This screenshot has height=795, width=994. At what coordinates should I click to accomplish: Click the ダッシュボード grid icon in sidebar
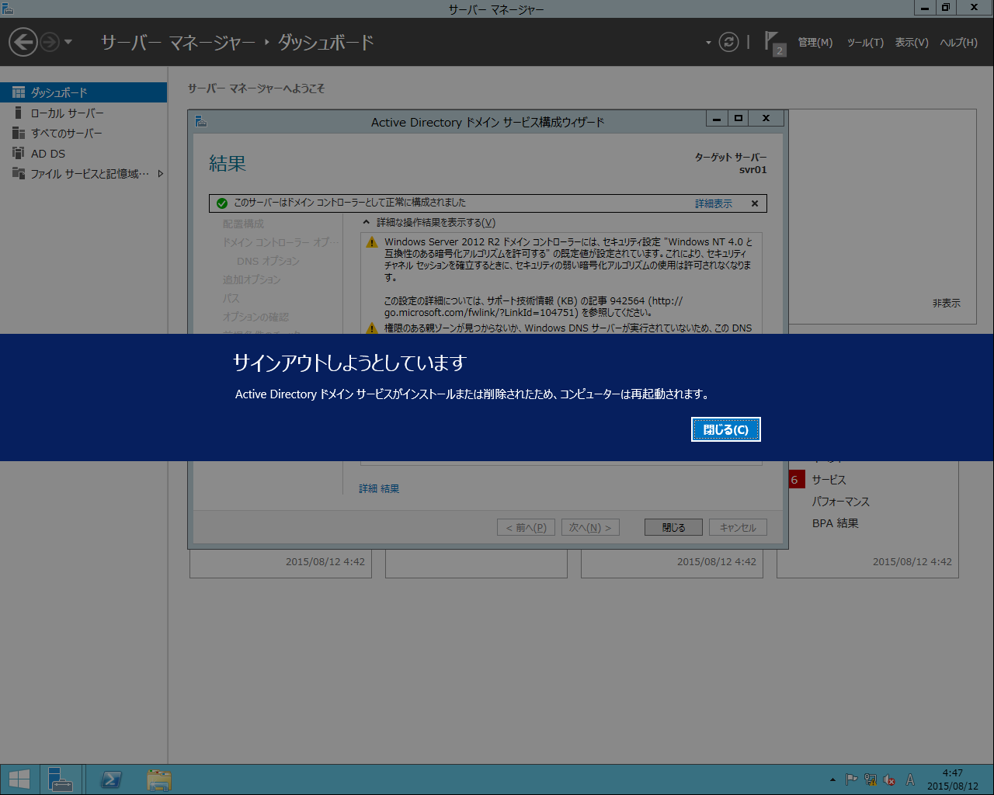[x=19, y=92]
